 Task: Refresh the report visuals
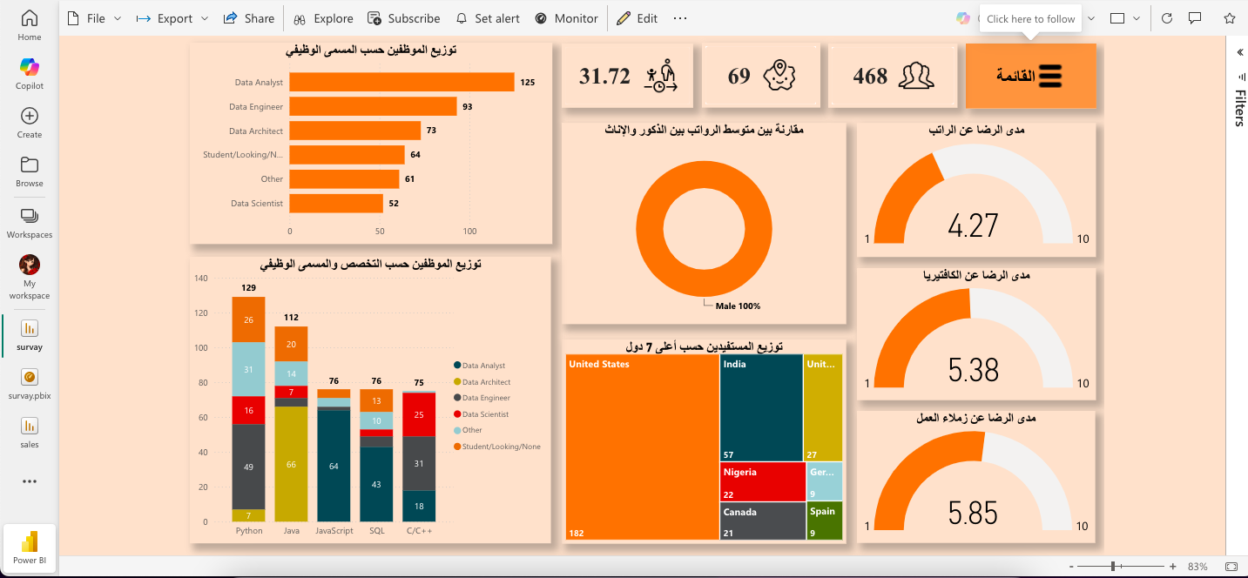tap(1167, 18)
